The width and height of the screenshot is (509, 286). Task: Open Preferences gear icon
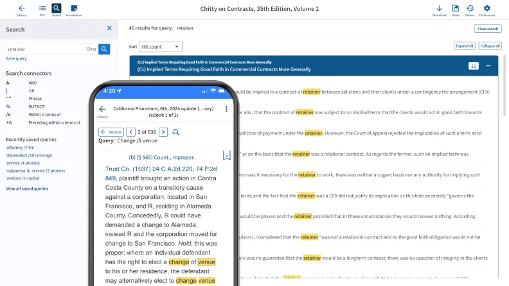[487, 9]
